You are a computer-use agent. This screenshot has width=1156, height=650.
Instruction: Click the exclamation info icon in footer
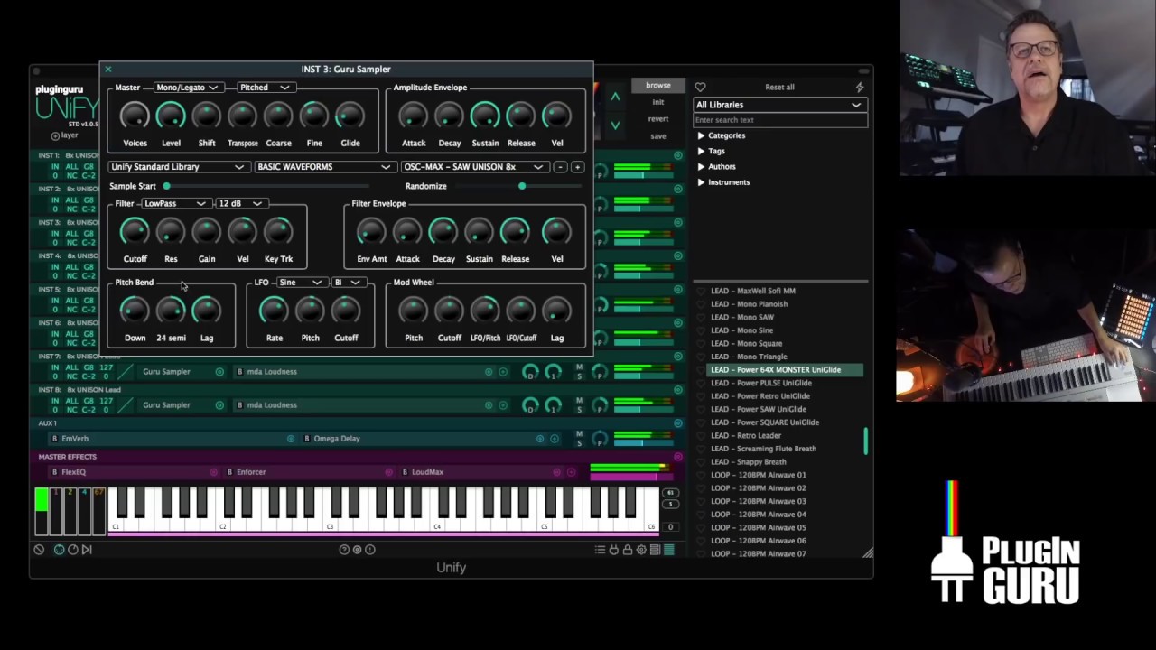[369, 549]
